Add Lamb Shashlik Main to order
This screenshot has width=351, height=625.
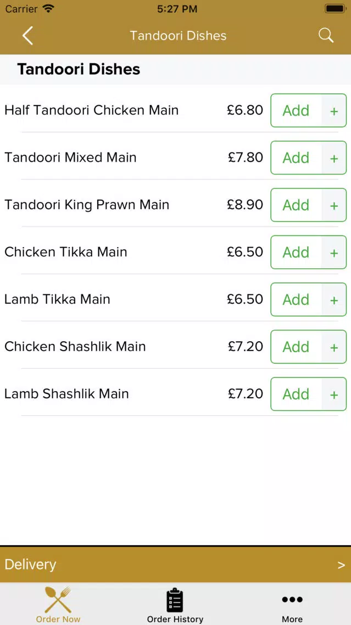(296, 394)
